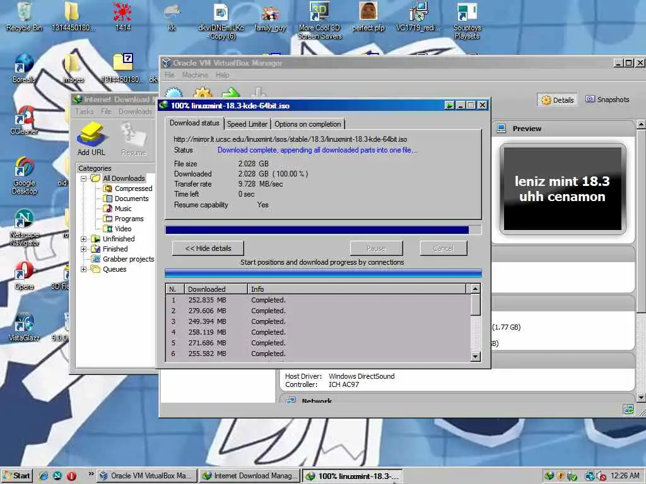Open the Souptoys Playsets shortcut
Viewport: 646px width, 484px height.
[467, 20]
